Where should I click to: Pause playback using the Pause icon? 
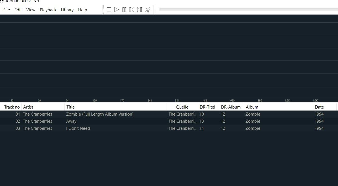(124, 10)
